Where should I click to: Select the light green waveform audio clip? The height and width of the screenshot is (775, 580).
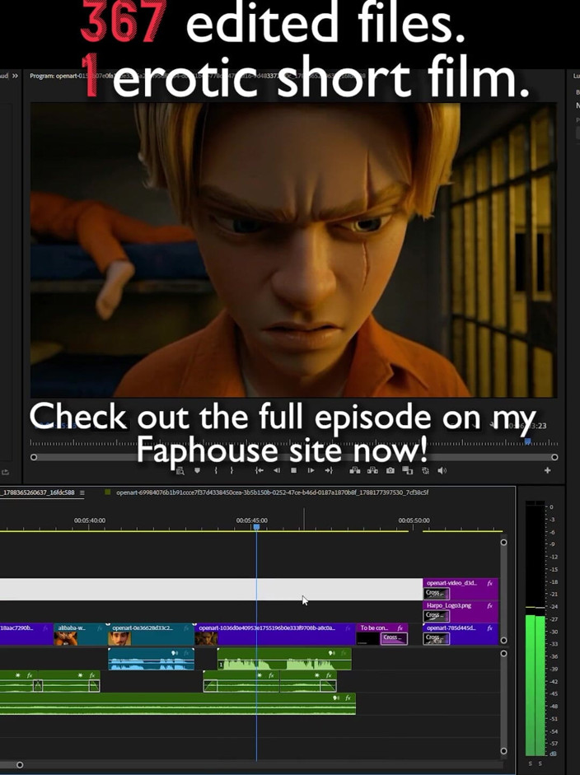[284, 659]
